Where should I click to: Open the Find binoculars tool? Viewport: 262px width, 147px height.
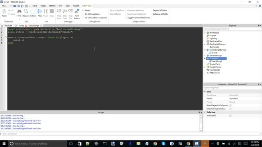[x=19, y=11]
